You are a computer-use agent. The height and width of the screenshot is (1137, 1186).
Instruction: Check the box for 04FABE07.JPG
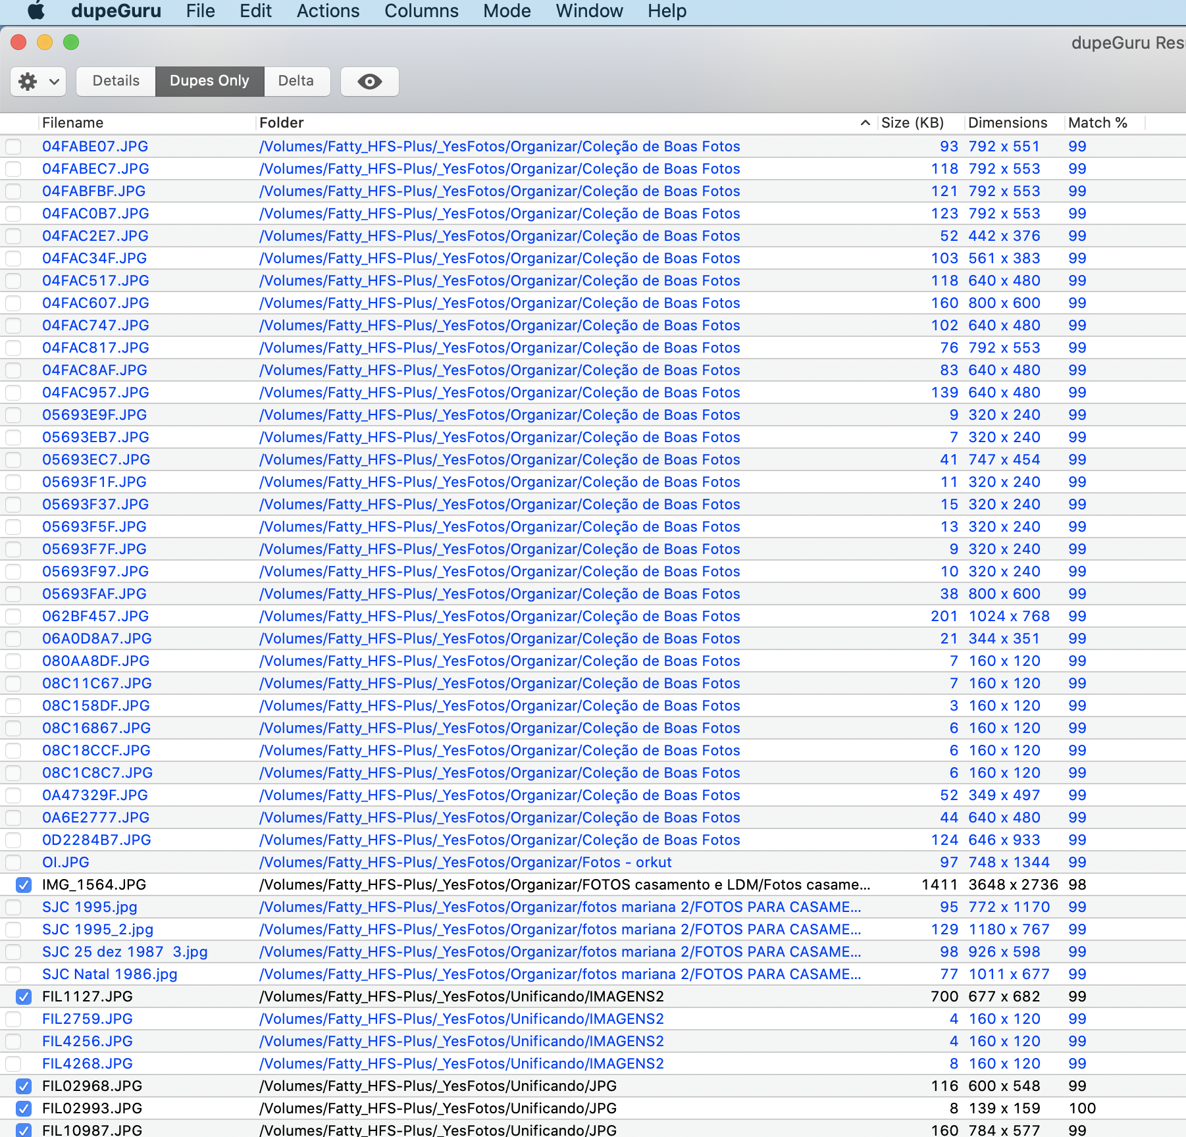coord(13,147)
